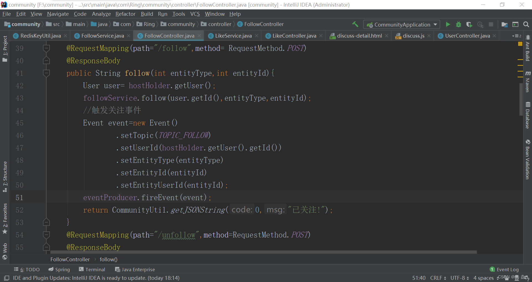Open the Refactor menu

[x=126, y=14]
